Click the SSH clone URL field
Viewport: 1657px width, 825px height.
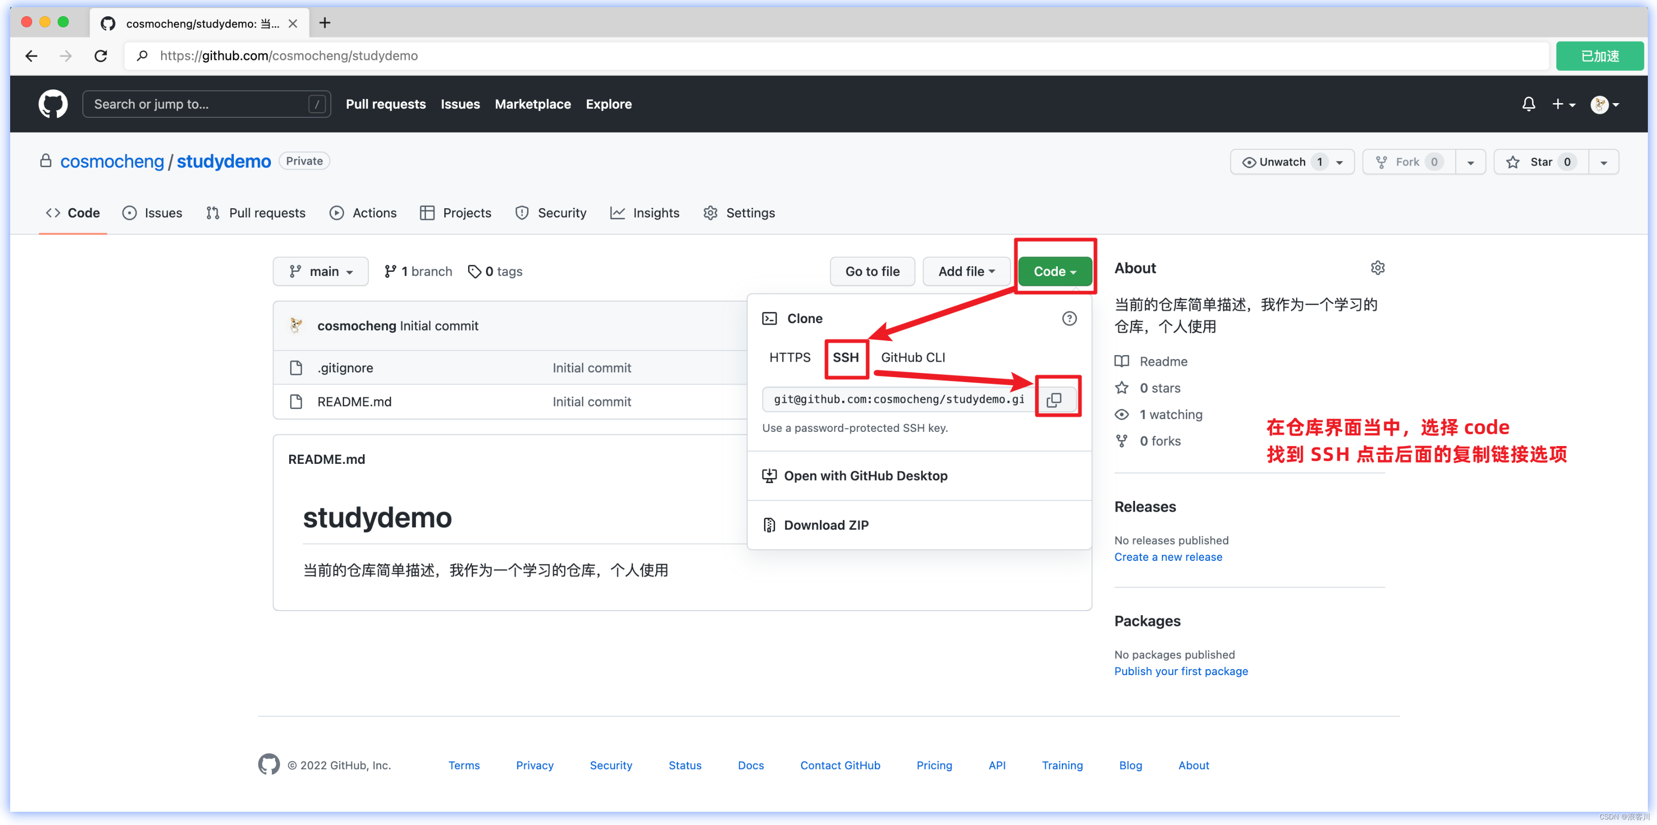pyautogui.click(x=899, y=399)
